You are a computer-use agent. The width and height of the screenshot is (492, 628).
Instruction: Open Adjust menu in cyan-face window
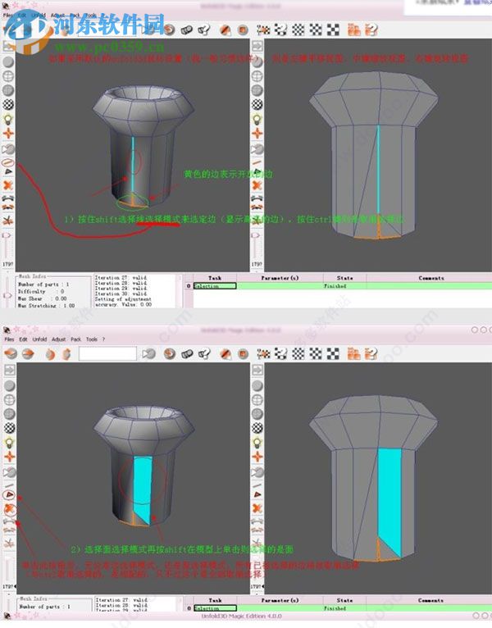pos(58,339)
